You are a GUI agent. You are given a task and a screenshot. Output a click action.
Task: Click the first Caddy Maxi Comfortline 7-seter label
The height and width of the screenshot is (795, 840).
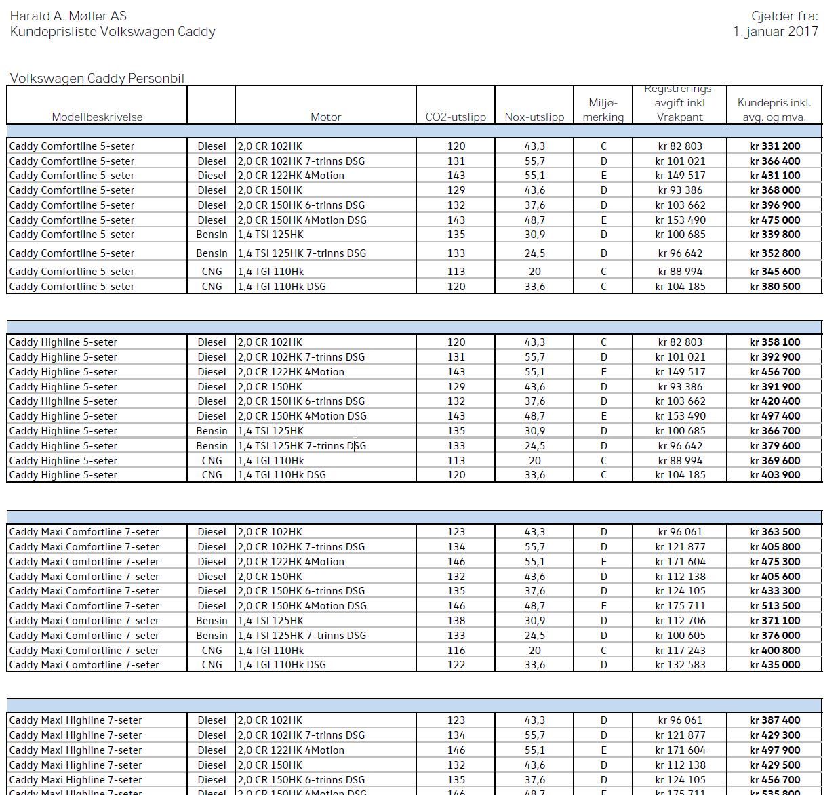[x=84, y=532]
